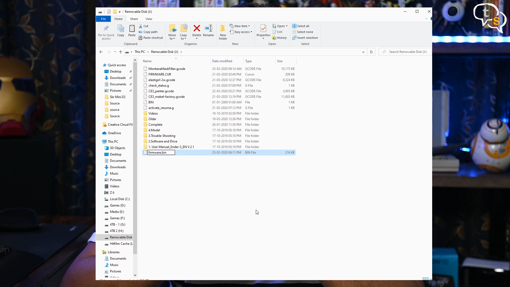This screenshot has width=510, height=287.
Task: Open the New item dropdown
Action: (240, 26)
